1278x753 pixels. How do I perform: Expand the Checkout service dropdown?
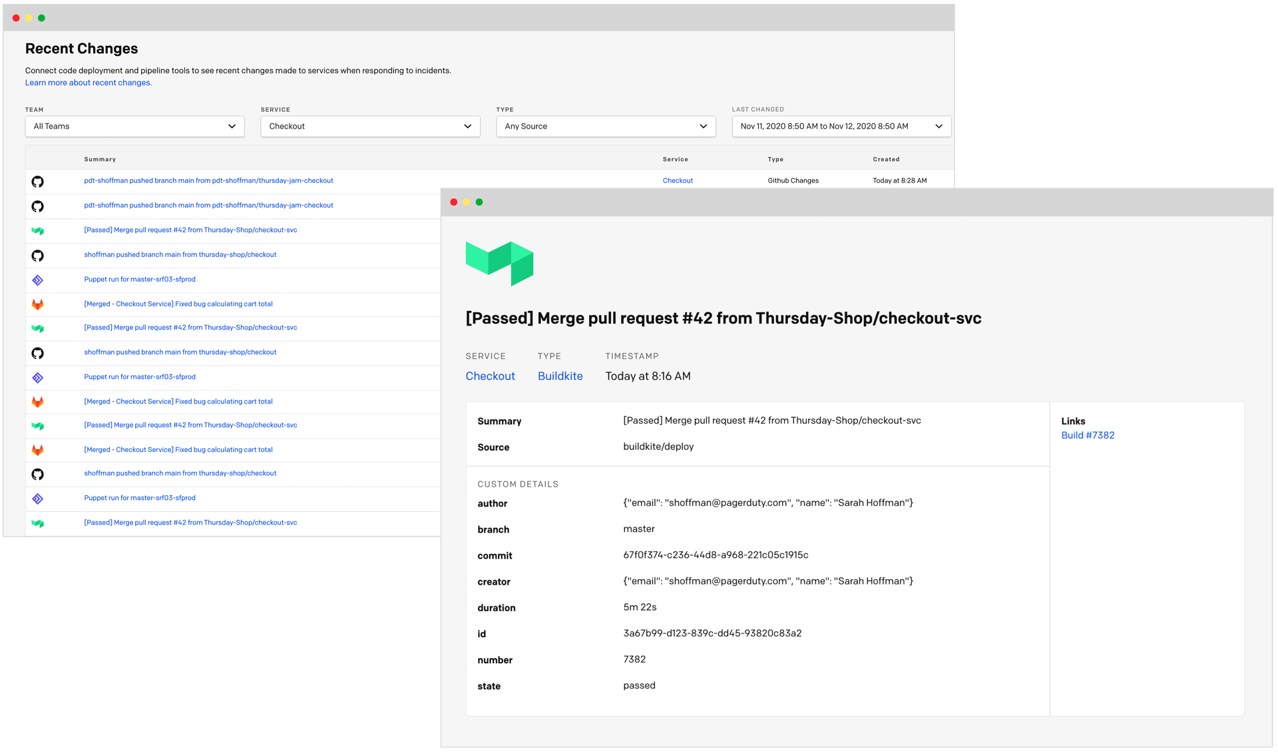tap(370, 126)
